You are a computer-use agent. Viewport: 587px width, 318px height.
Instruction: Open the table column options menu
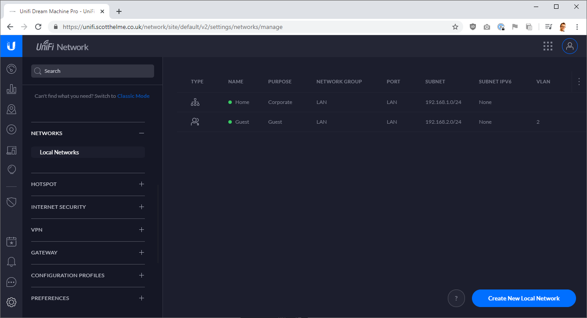[579, 82]
